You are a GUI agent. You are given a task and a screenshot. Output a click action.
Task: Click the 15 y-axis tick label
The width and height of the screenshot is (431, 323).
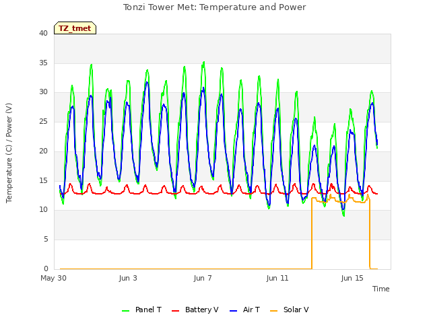pyautogui.click(x=43, y=180)
